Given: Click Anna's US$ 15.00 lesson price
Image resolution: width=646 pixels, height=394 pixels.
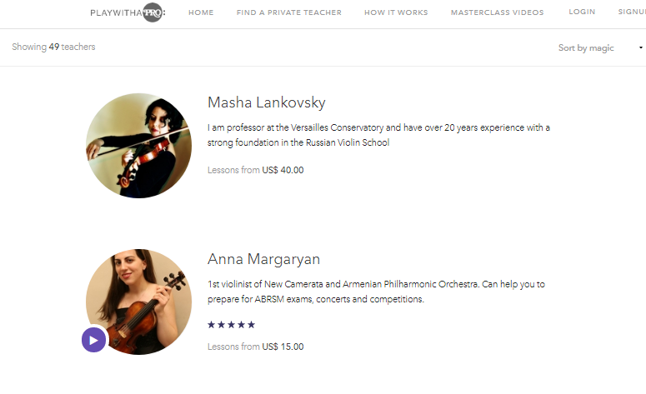Looking at the screenshot, I should tap(283, 347).
